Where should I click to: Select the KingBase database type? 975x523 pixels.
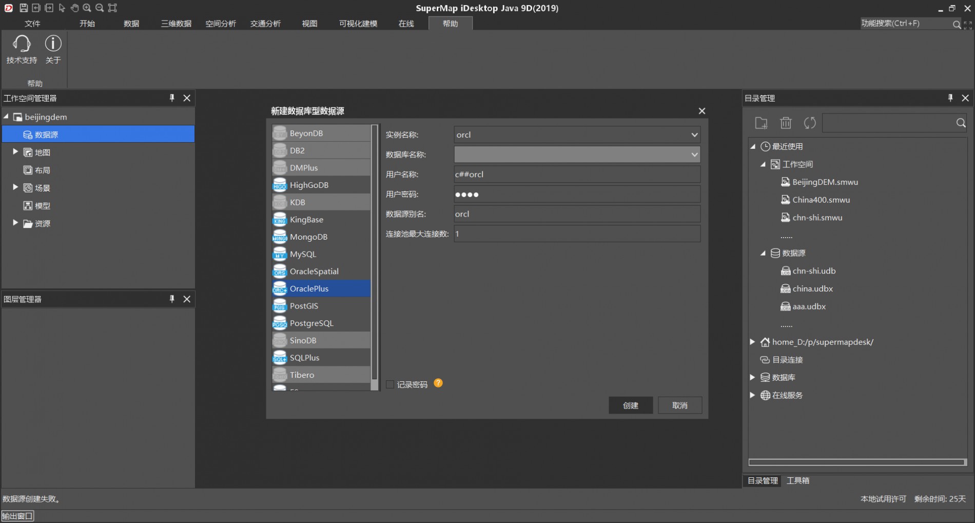pos(321,219)
